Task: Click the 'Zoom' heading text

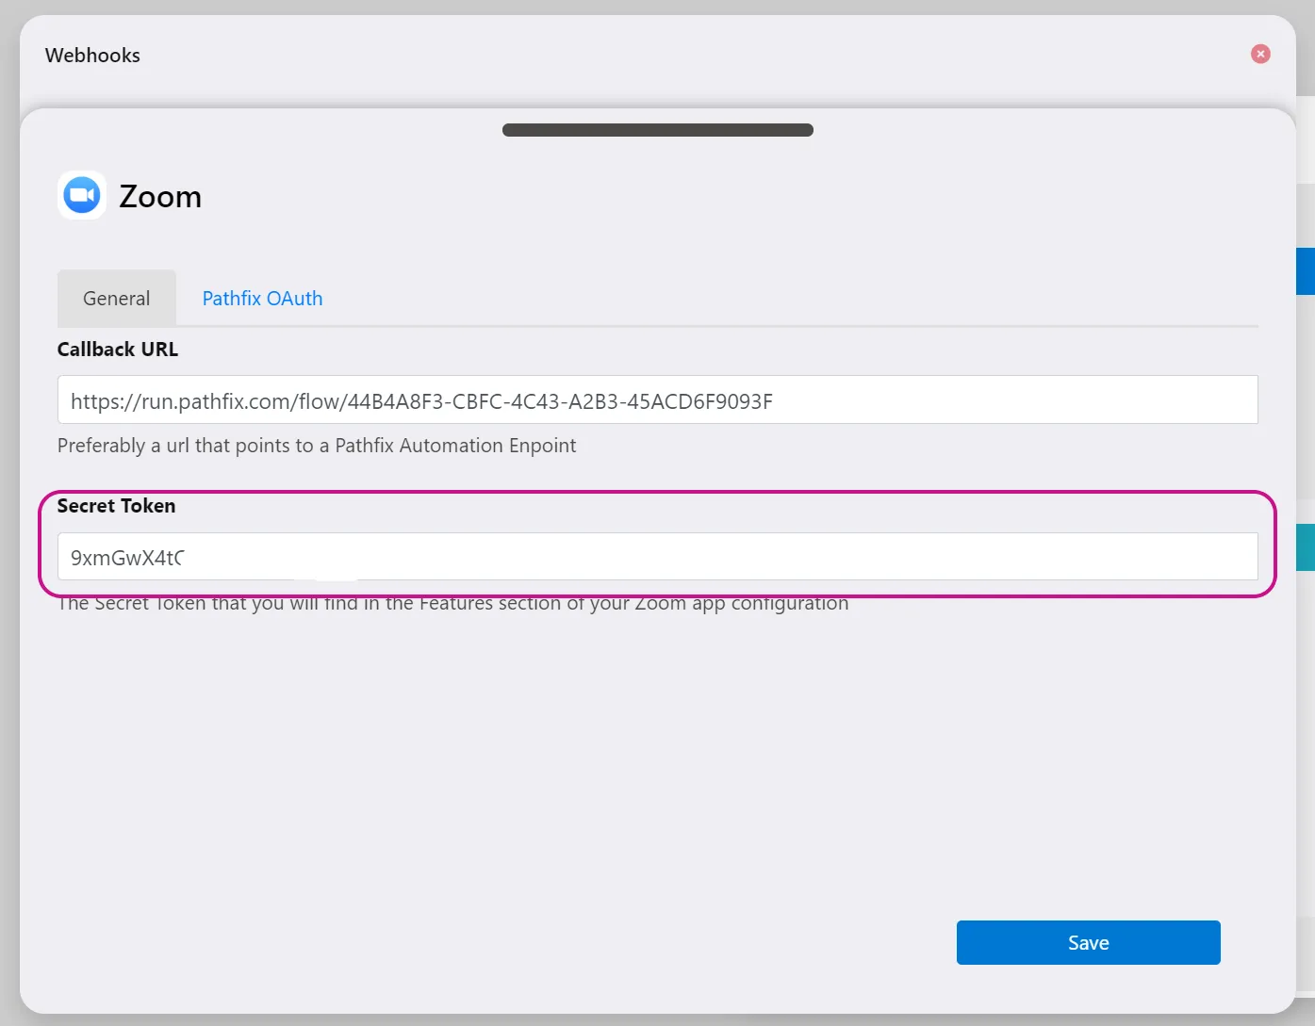Action: tap(160, 197)
